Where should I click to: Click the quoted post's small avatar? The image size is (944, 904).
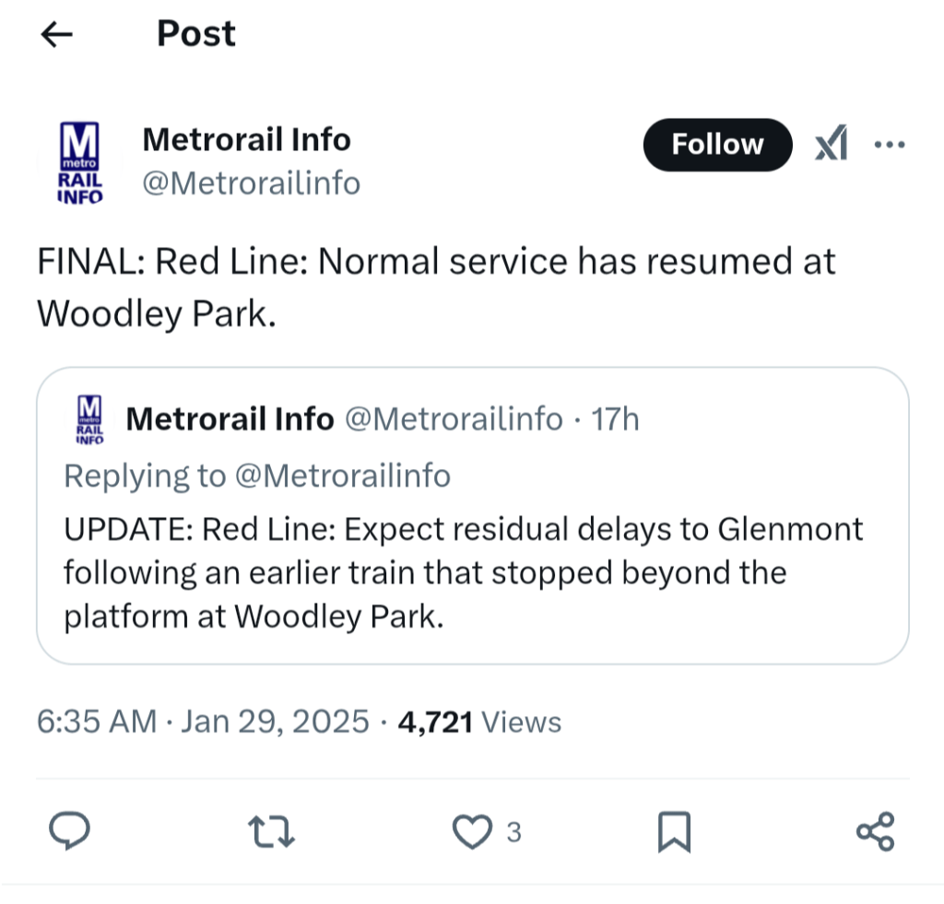89,420
